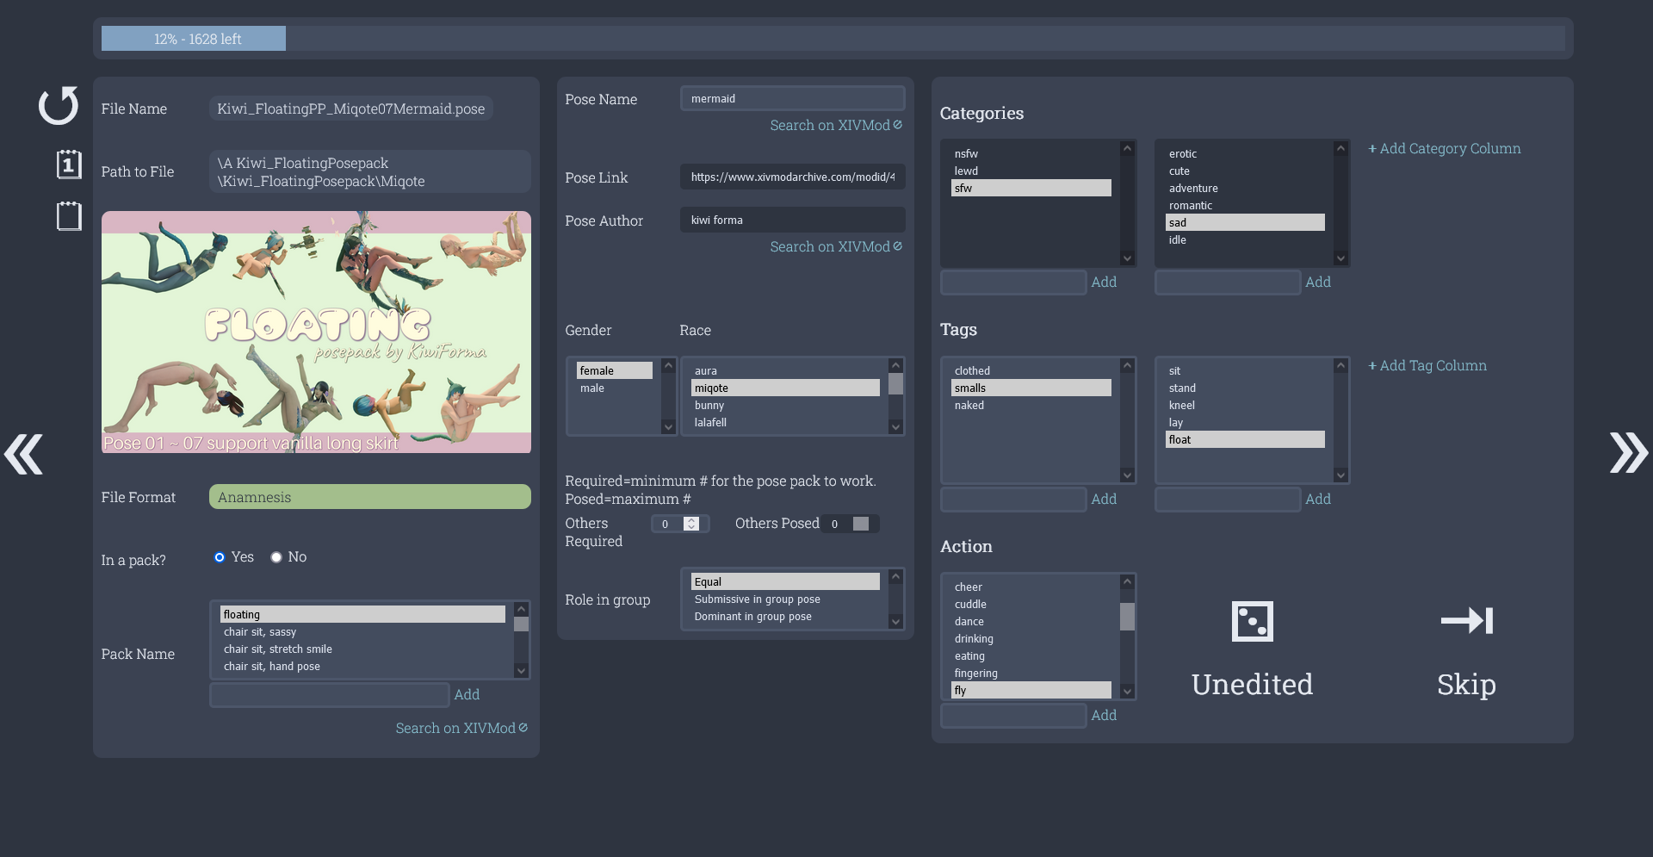Image resolution: width=1653 pixels, height=857 pixels.
Task: Select Dominant in group pose
Action: [785, 616]
